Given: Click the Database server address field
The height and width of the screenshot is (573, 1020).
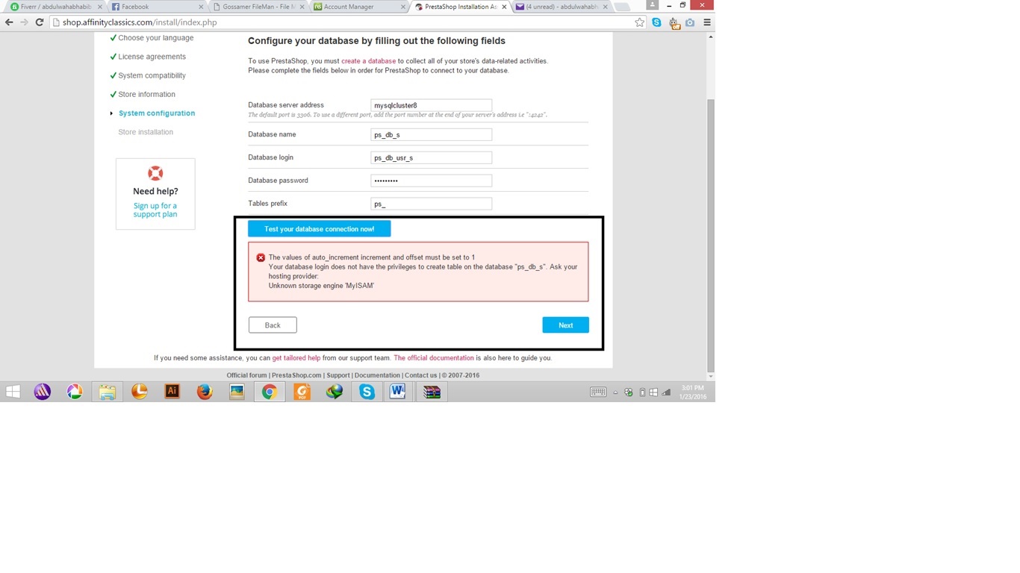Looking at the screenshot, I should click(432, 105).
